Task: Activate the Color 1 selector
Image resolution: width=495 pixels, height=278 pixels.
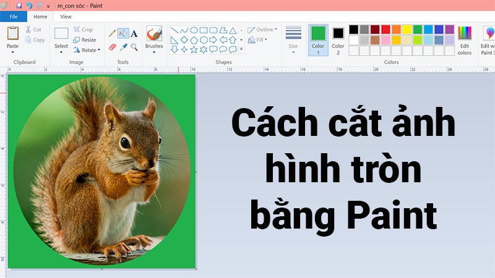Action: click(318, 40)
